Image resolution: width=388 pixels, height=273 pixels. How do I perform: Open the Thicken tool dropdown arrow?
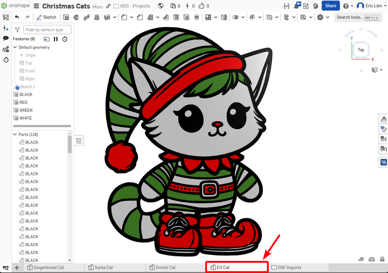114,17
